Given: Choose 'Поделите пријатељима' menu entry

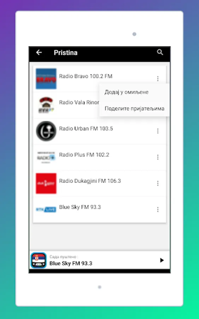Looking at the screenshot, I should tap(134, 108).
